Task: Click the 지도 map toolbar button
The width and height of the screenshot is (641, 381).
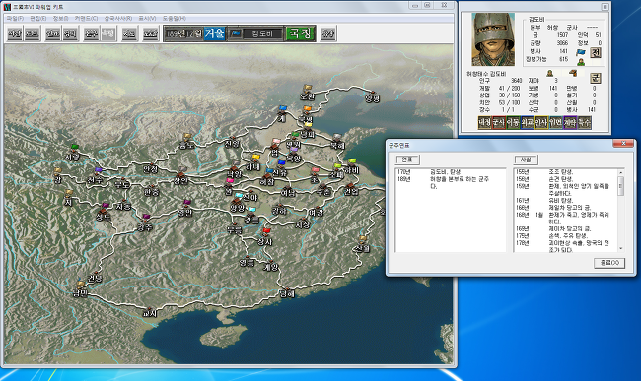Action: click(x=129, y=33)
